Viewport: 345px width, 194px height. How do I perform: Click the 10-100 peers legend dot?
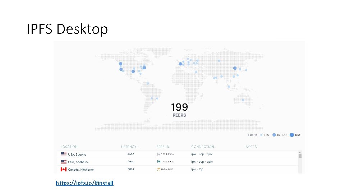point(274,135)
